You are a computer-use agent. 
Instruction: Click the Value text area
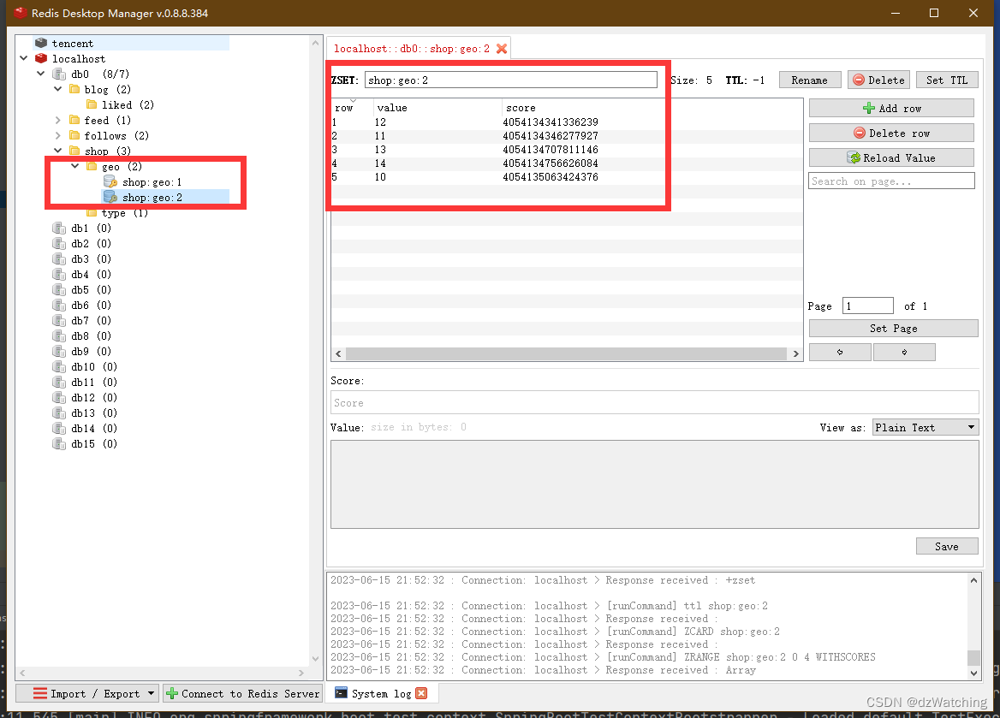[654, 484]
